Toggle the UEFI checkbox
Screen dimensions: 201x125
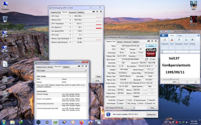[x=151, y=59]
